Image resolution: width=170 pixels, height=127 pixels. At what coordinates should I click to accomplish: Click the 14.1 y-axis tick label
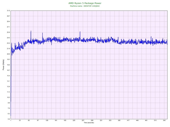pos(8,81)
